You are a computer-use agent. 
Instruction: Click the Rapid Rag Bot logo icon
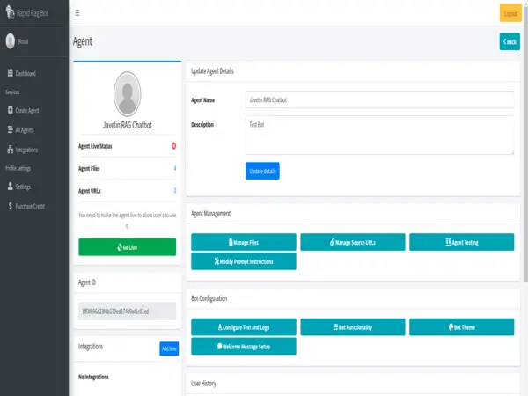pos(11,13)
